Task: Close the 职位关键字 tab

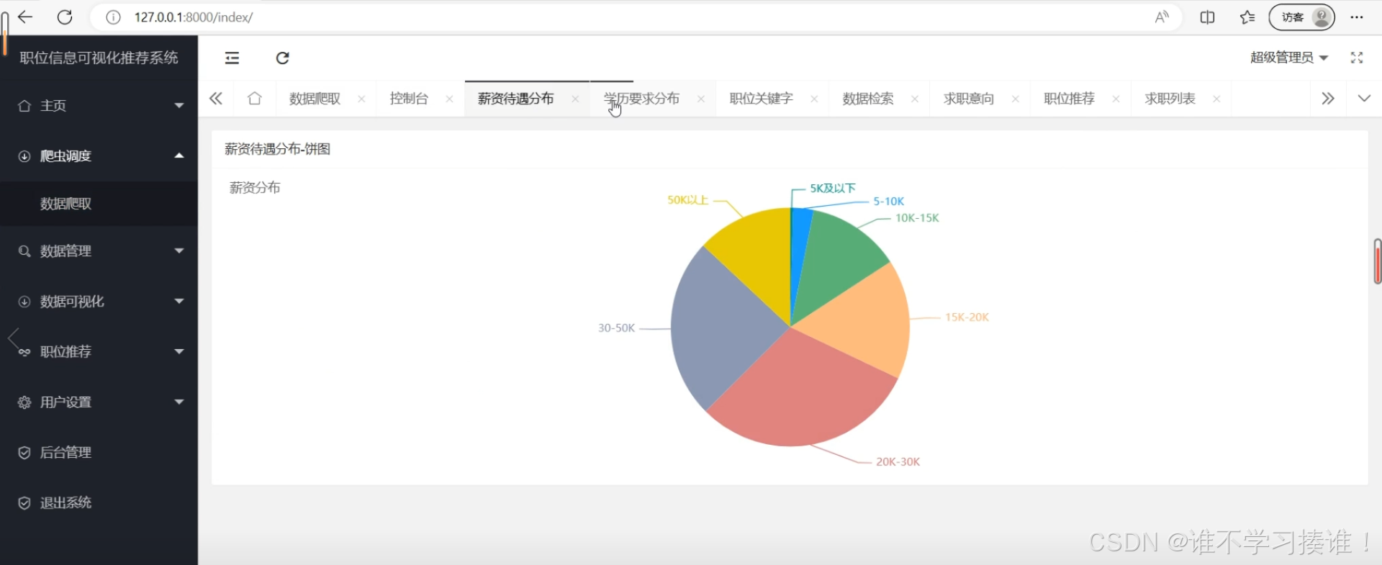Action: (814, 99)
